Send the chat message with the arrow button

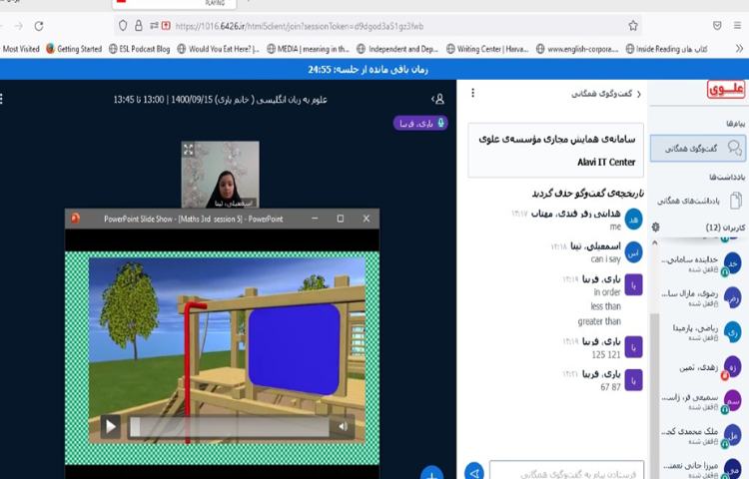[x=473, y=472]
